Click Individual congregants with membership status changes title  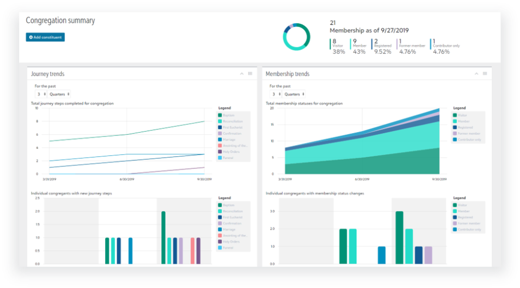tap(315, 193)
